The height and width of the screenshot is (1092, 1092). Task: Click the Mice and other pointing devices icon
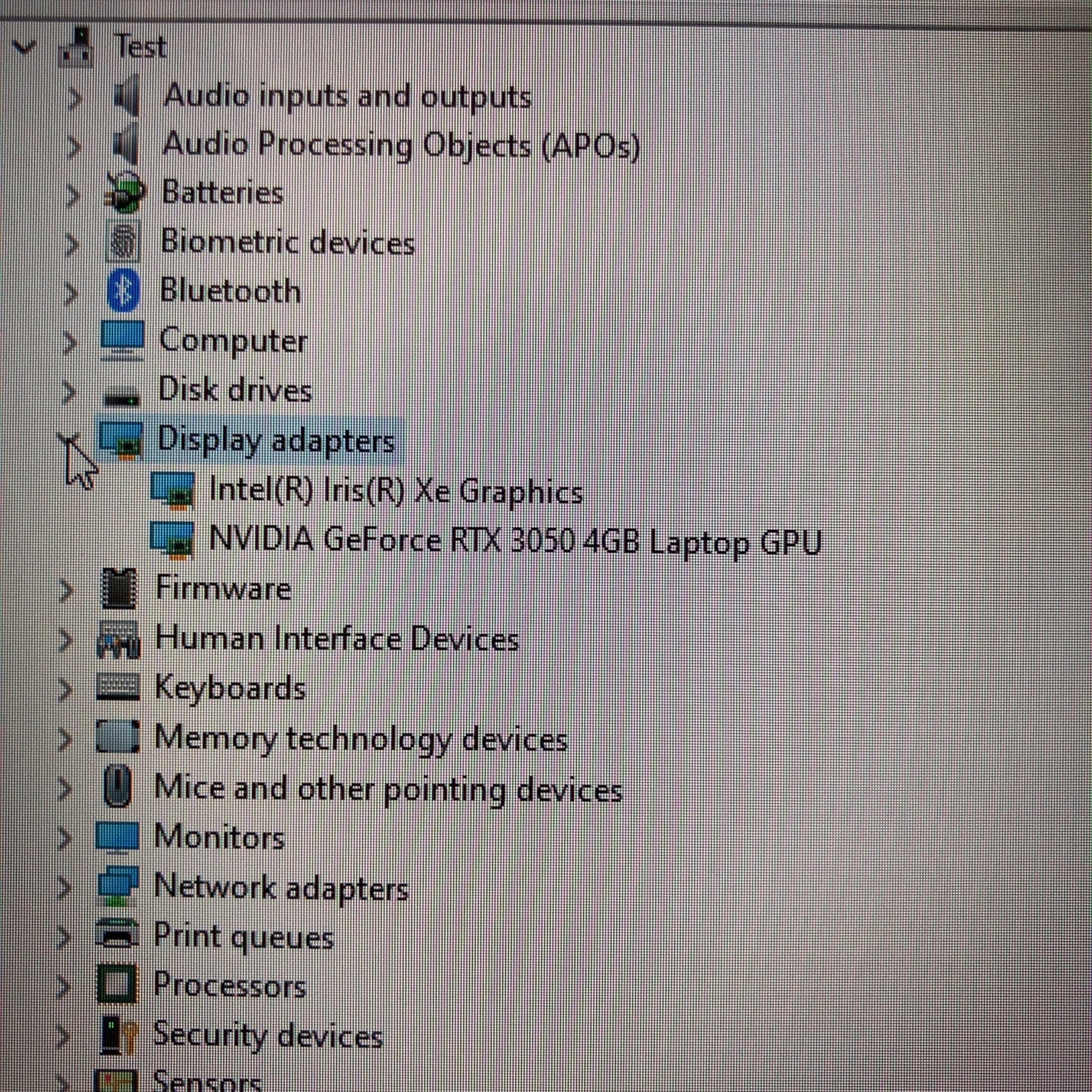pyautogui.click(x=118, y=786)
